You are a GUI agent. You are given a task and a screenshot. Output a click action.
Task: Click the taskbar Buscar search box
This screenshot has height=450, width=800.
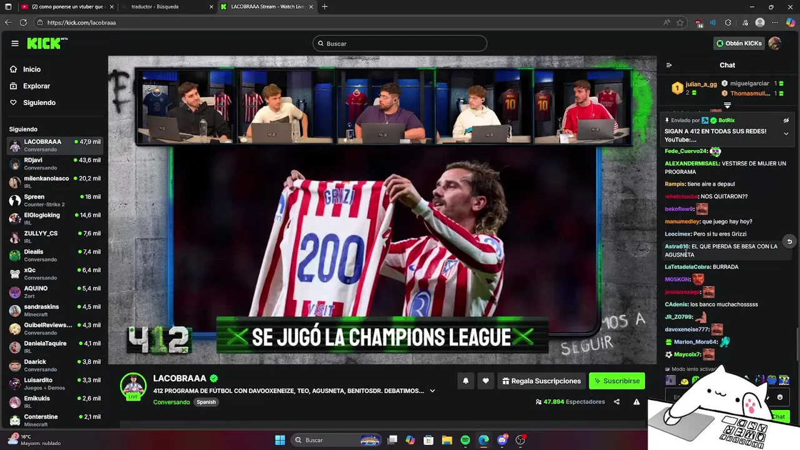click(337, 440)
